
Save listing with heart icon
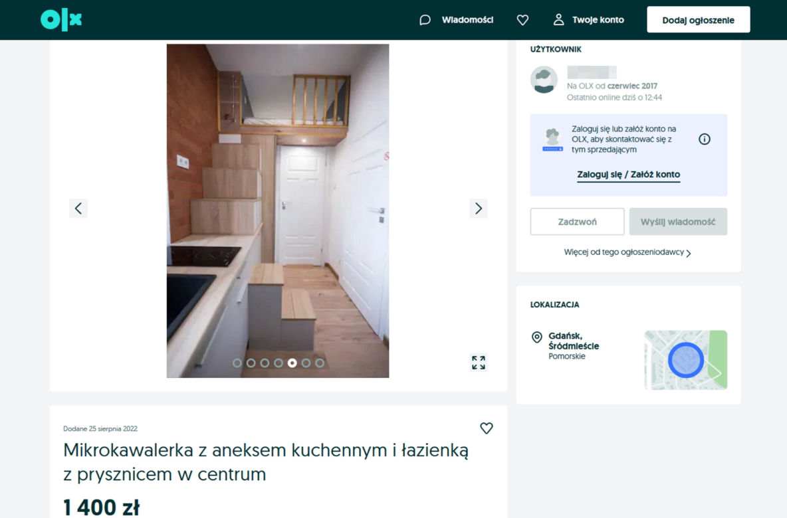point(487,428)
